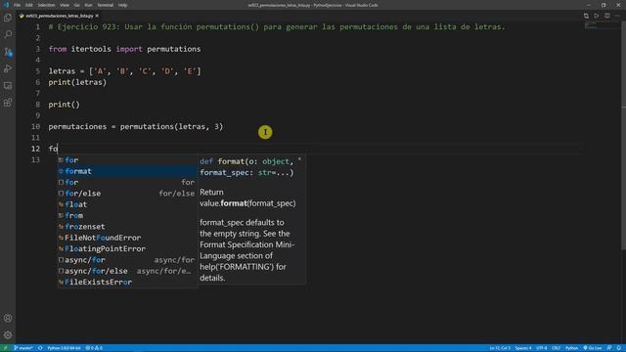Choose the 'for' snippet suggestion
Screen dimensions: 626x352
(x=127, y=183)
